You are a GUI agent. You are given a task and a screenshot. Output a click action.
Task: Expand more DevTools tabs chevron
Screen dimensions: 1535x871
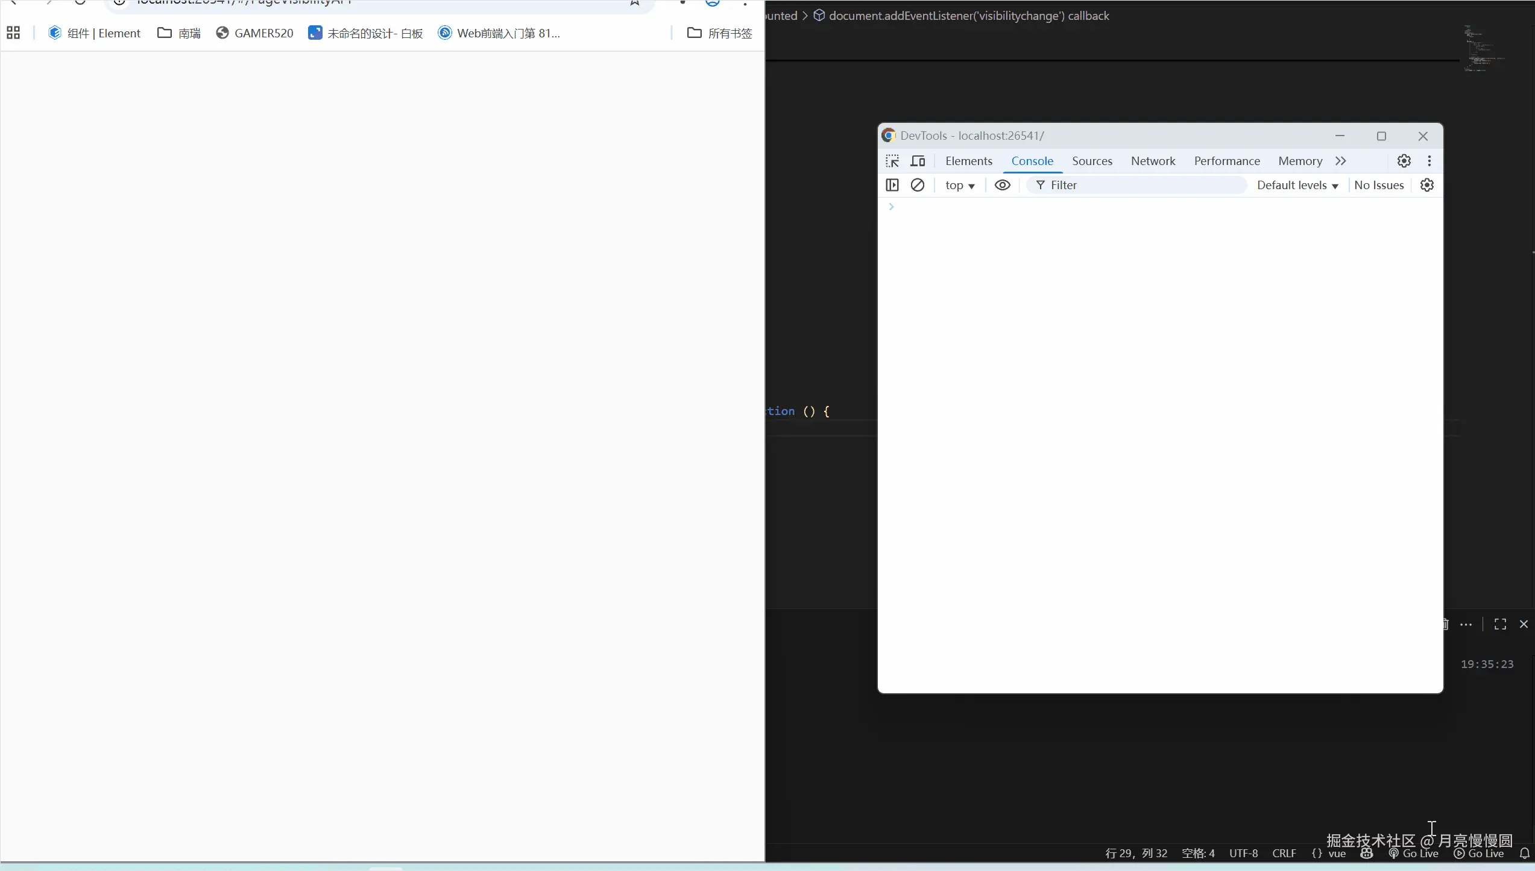pos(1341,161)
